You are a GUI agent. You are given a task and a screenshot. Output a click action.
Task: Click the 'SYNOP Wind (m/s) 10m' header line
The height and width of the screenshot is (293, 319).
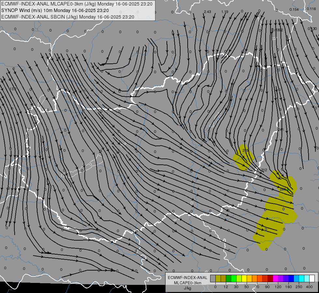click(x=55, y=10)
